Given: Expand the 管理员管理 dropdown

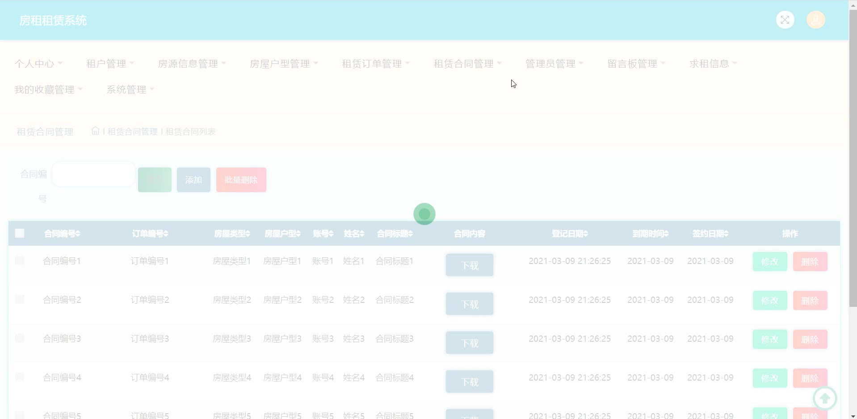Looking at the screenshot, I should point(555,64).
